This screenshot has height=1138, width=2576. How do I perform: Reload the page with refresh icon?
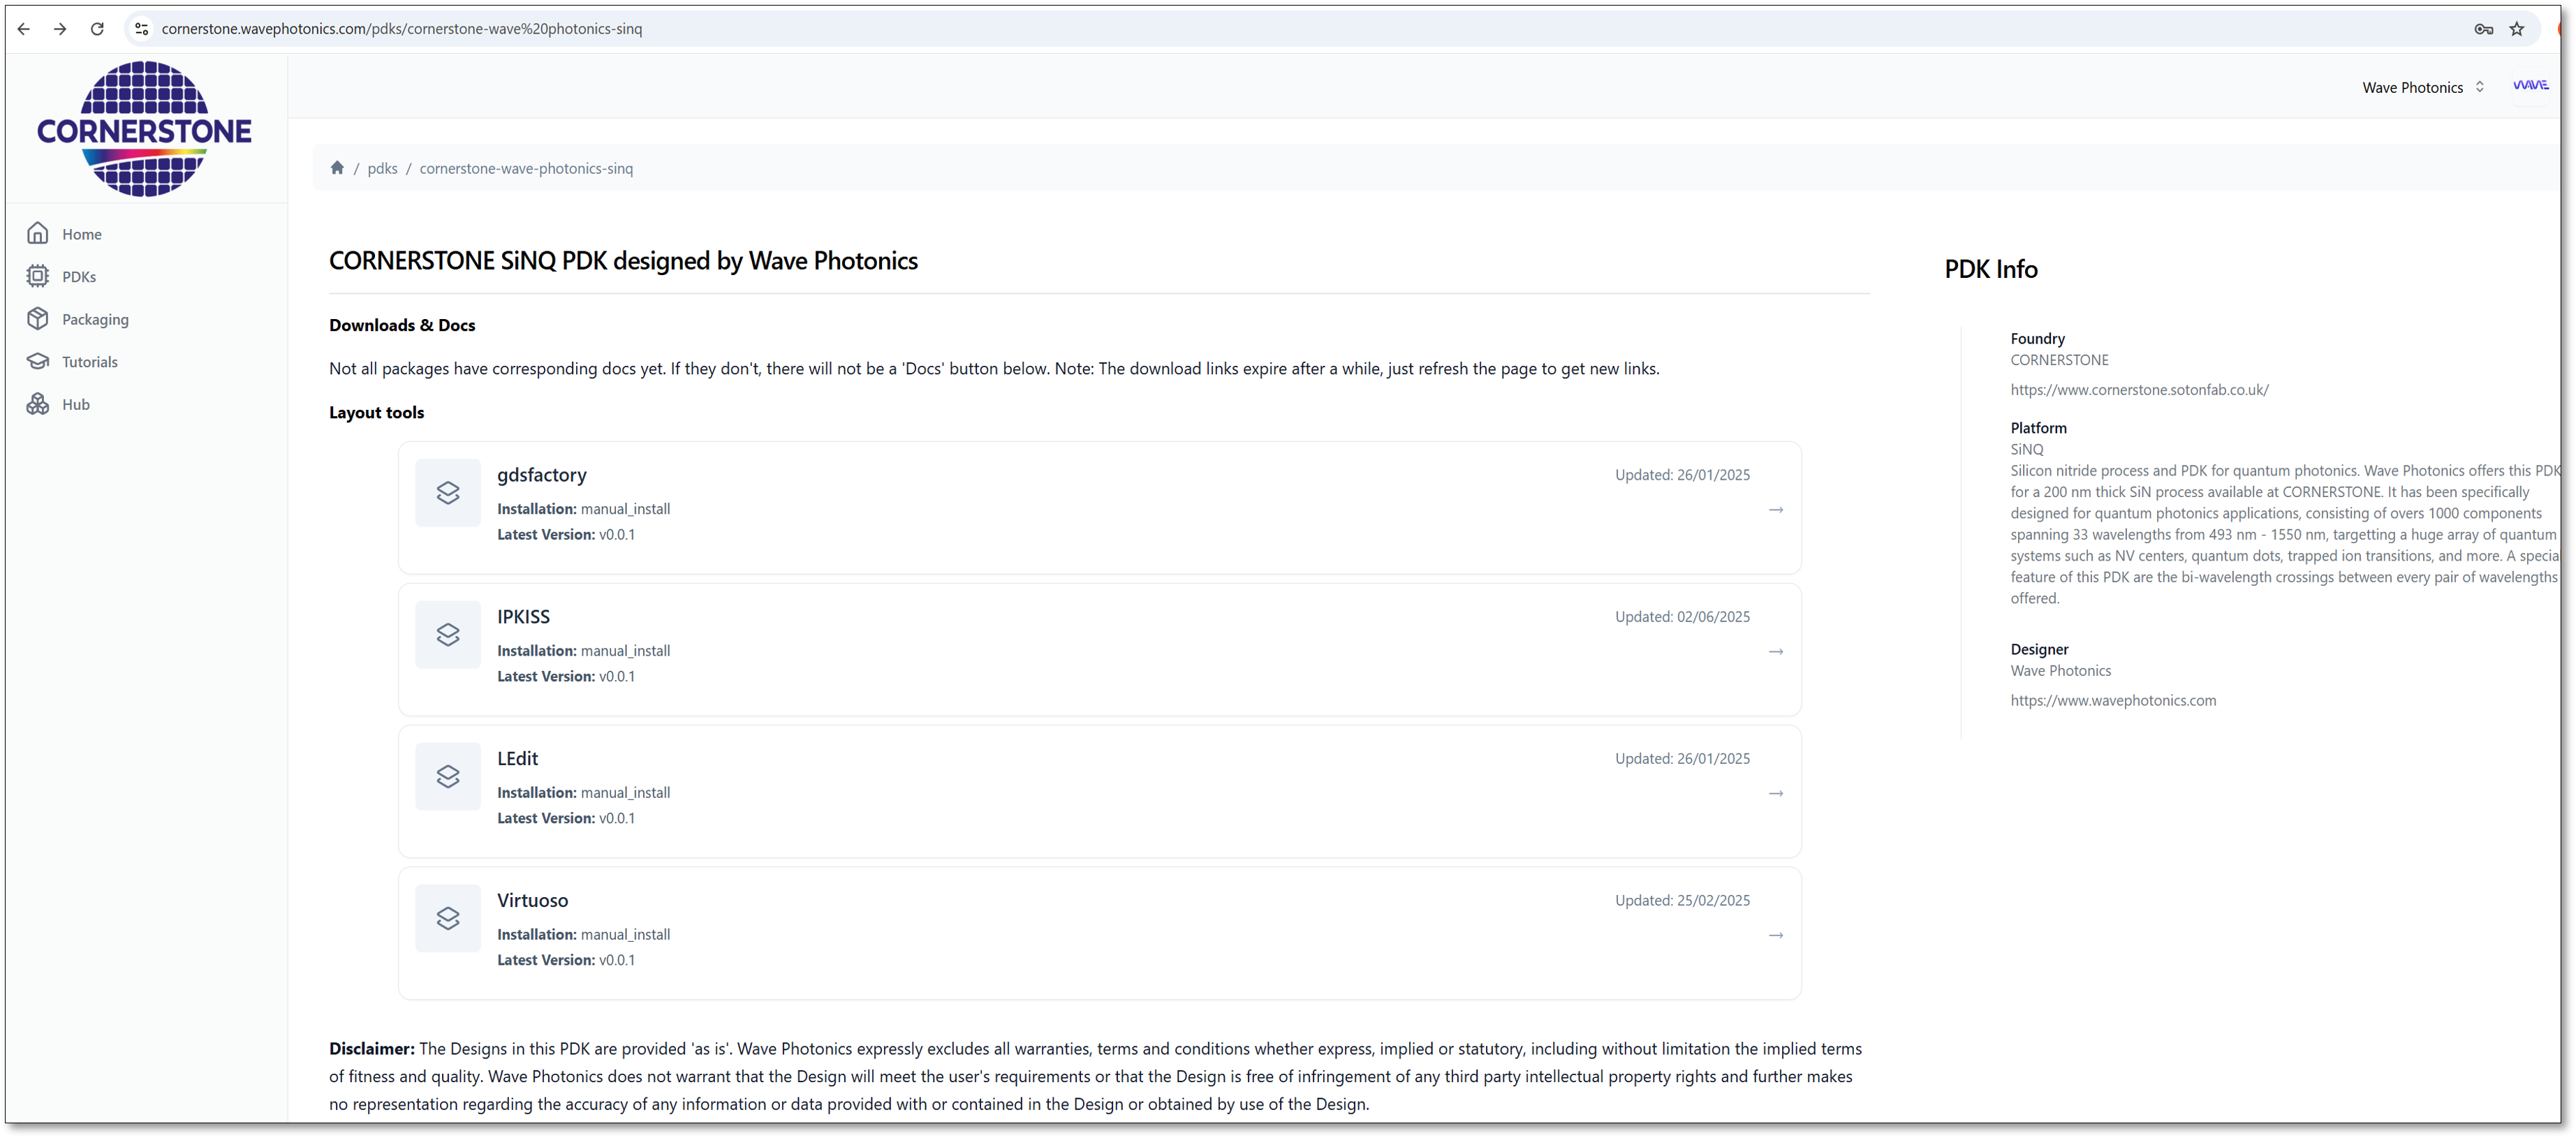97,29
